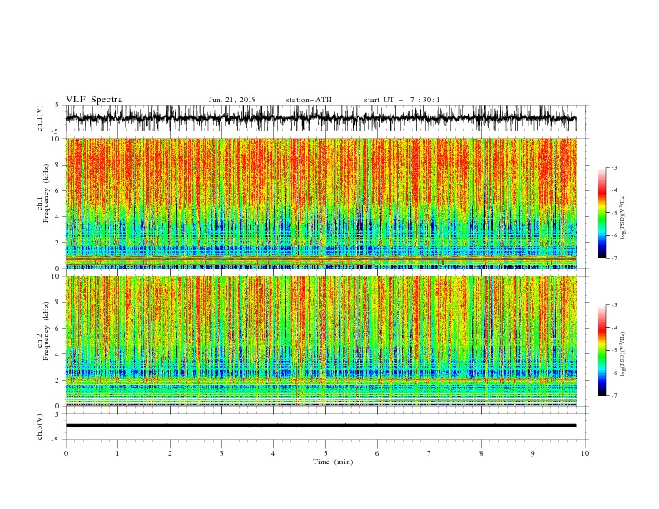Click the "6" tick on the time axis
The image size is (659, 509).
pos(377,453)
